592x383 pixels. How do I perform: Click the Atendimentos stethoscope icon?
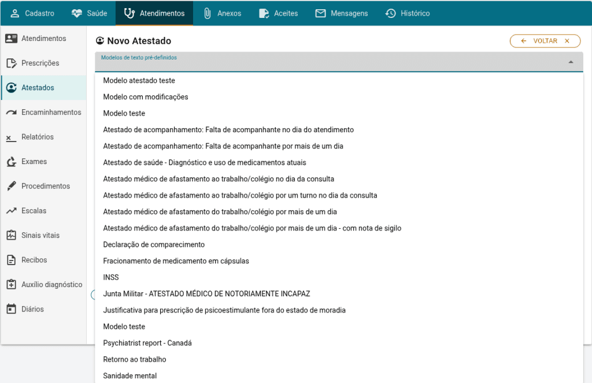pyautogui.click(x=129, y=14)
